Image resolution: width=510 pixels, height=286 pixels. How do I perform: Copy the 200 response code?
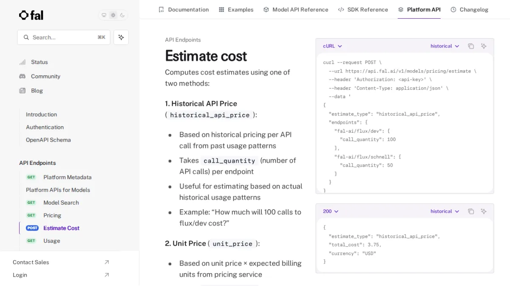(471, 211)
